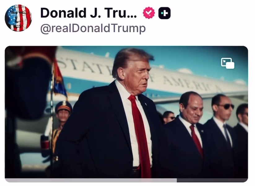
Task: Open the flag-painted profile avatar
Action: point(18,18)
